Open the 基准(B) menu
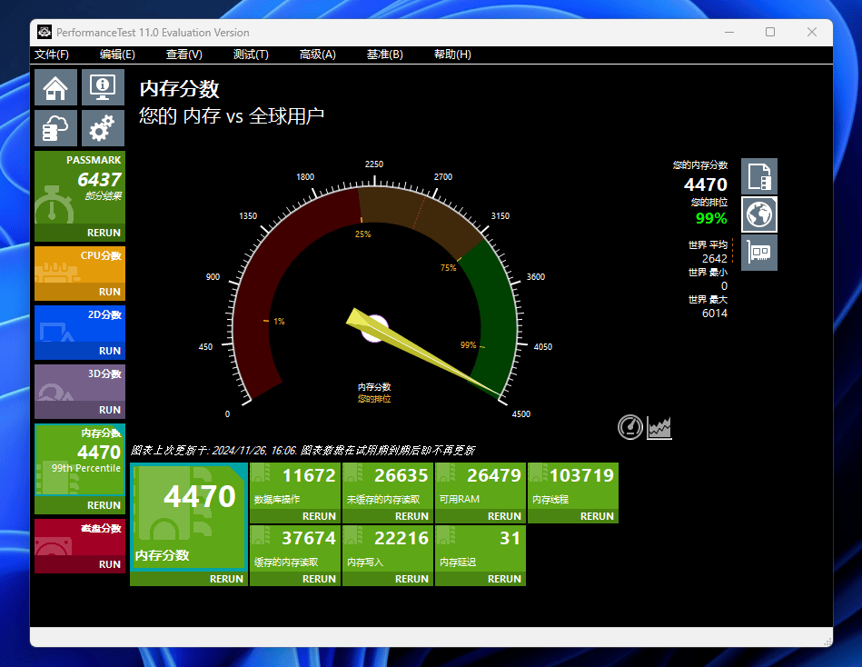 click(x=385, y=55)
